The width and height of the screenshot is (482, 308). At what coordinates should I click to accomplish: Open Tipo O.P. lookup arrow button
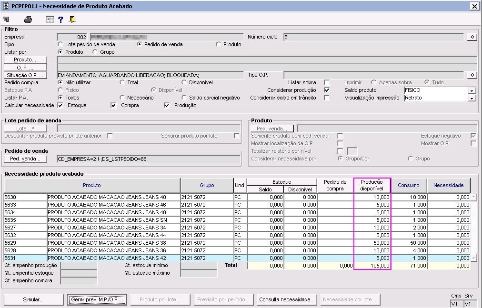click(472, 75)
